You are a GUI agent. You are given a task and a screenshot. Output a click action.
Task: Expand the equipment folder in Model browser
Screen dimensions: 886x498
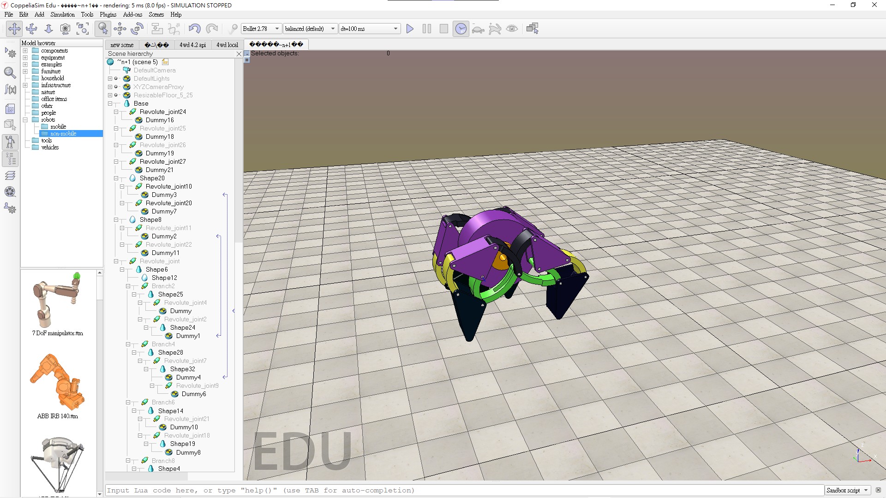[25, 58]
